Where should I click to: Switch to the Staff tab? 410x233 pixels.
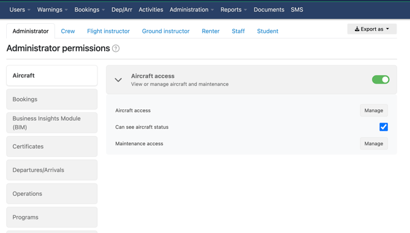238,31
